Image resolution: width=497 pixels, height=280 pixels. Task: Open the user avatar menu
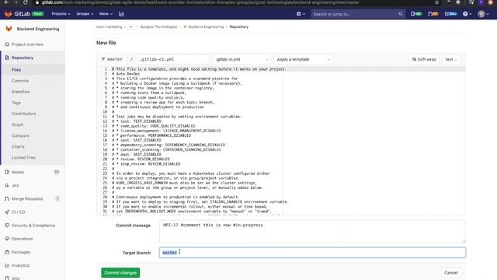tap(483, 14)
